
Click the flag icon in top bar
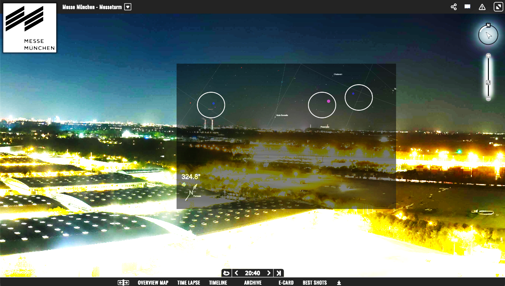tap(467, 7)
